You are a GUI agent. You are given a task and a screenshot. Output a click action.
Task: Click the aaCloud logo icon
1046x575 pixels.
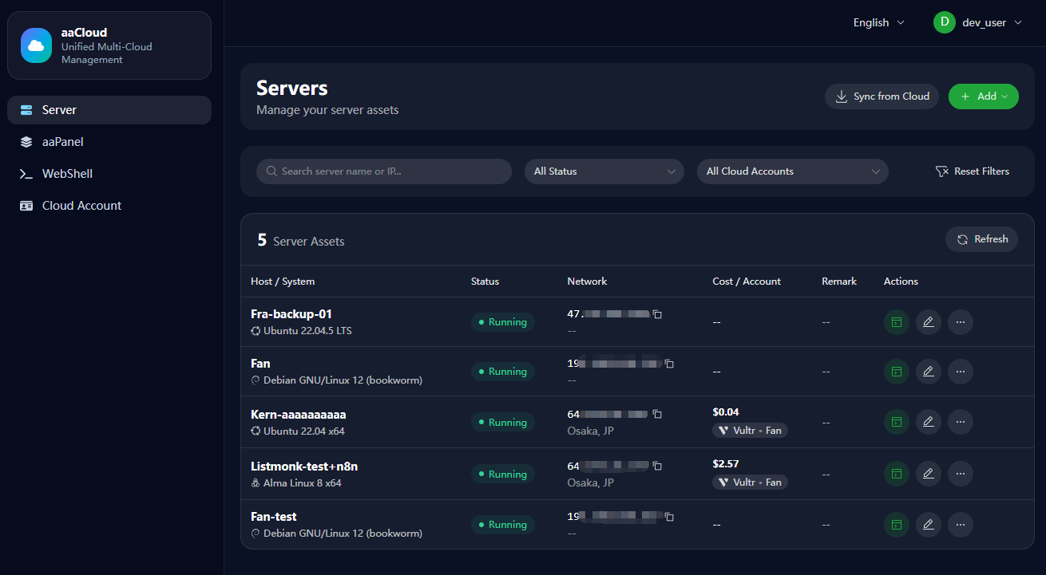pos(36,44)
